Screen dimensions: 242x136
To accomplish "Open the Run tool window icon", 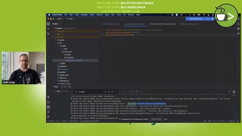I will (x=48, y=107).
